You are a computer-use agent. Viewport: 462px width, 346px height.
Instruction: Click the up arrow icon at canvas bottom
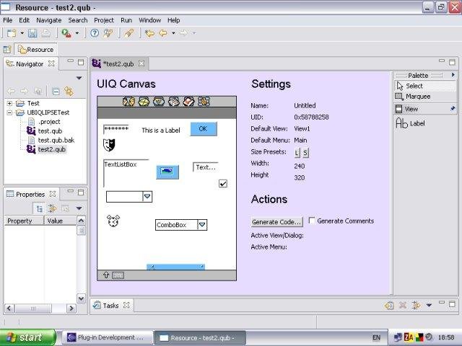pos(106,275)
